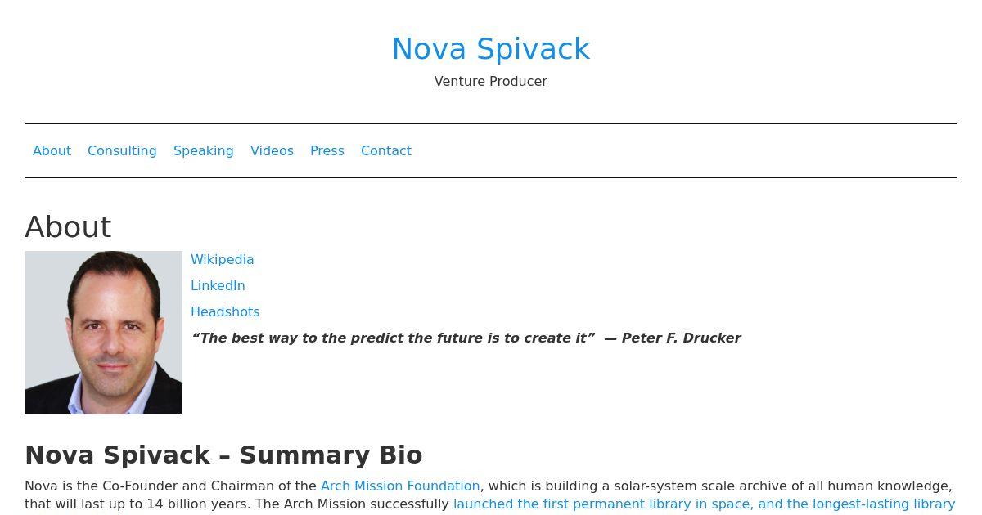The width and height of the screenshot is (982, 515).
Task: Follow the Wikipedia link
Action: pos(223,259)
